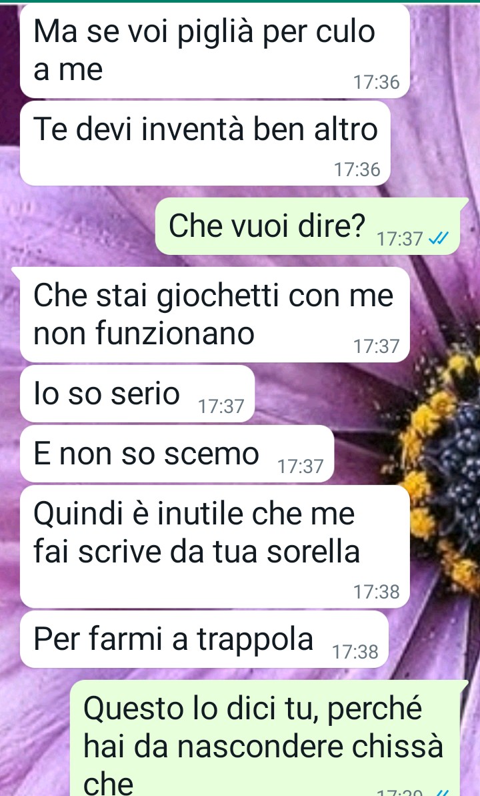Select the "Che stai giochetti con me non funzionano" bubble
Screen dimensions: 480x796
tap(215, 315)
